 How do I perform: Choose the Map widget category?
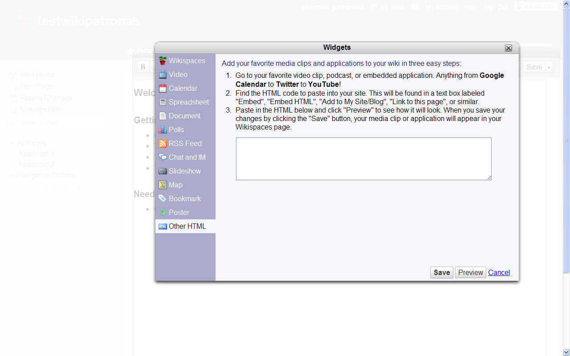click(x=185, y=185)
